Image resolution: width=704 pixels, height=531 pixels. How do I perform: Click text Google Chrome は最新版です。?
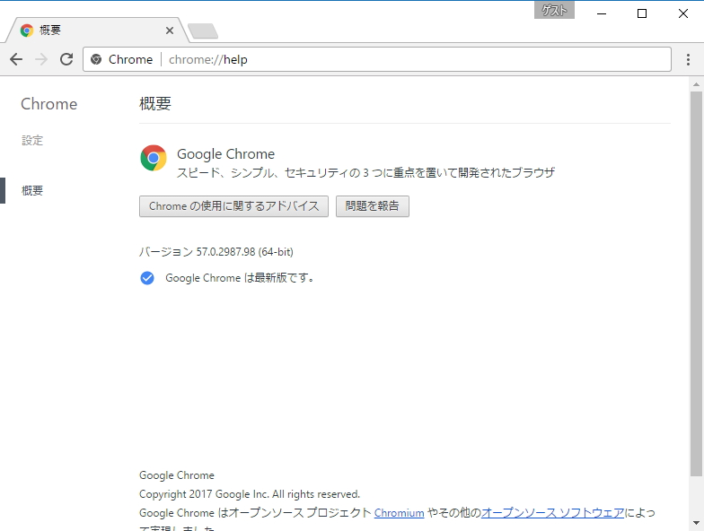tap(239, 278)
